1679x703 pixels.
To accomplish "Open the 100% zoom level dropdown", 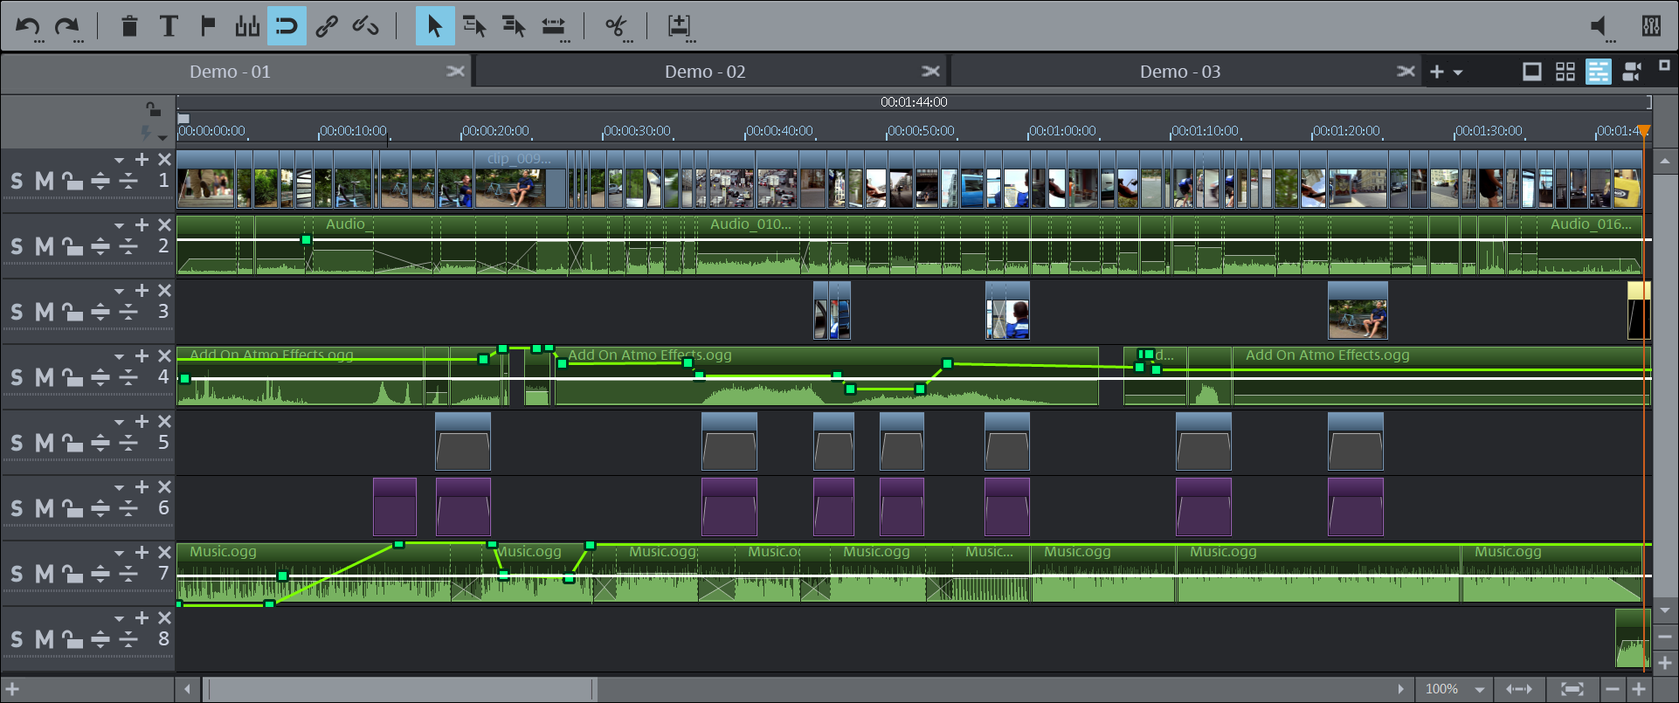I will click(x=1480, y=689).
